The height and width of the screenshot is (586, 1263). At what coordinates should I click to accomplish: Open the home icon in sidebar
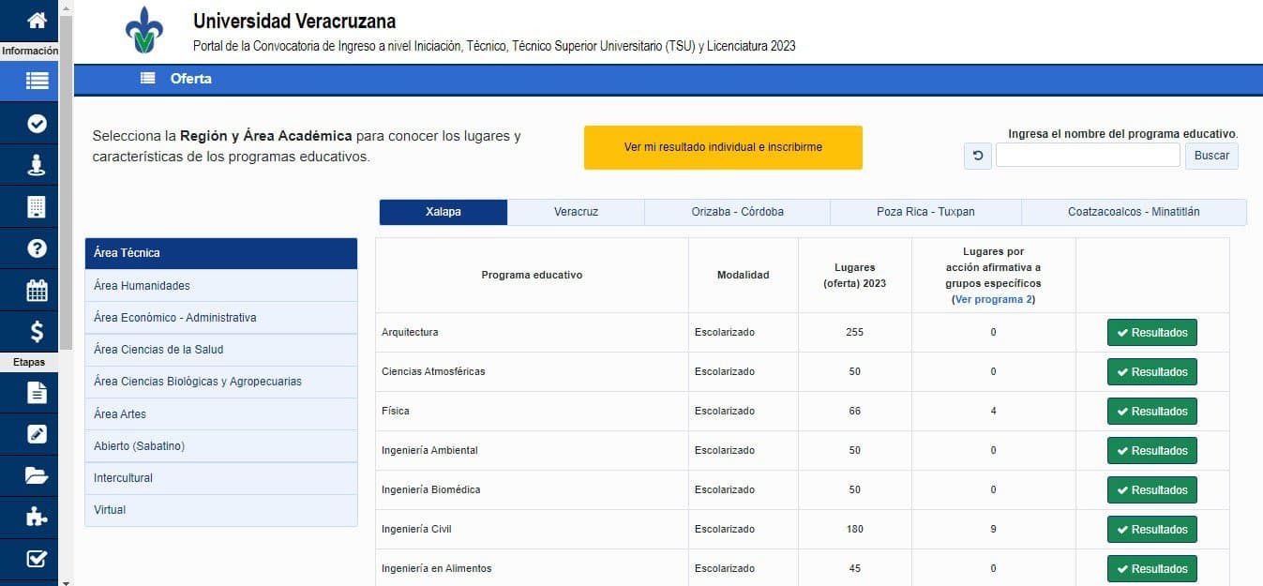37,21
